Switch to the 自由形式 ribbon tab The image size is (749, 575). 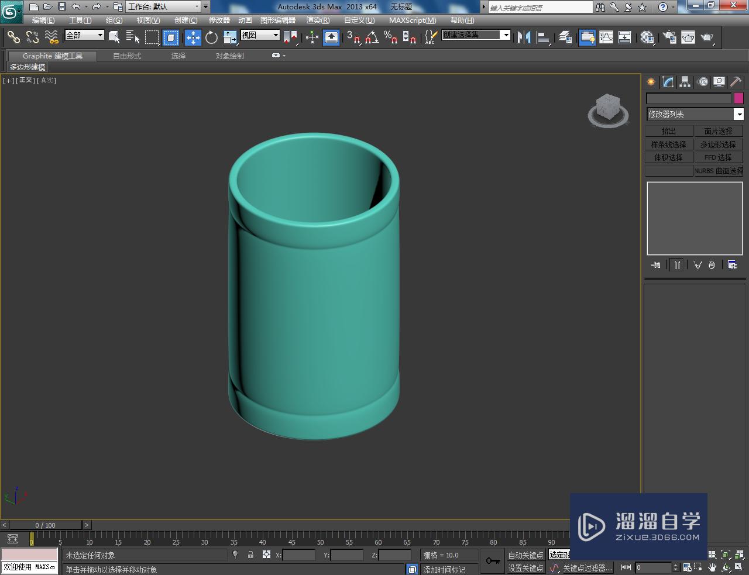(x=127, y=56)
